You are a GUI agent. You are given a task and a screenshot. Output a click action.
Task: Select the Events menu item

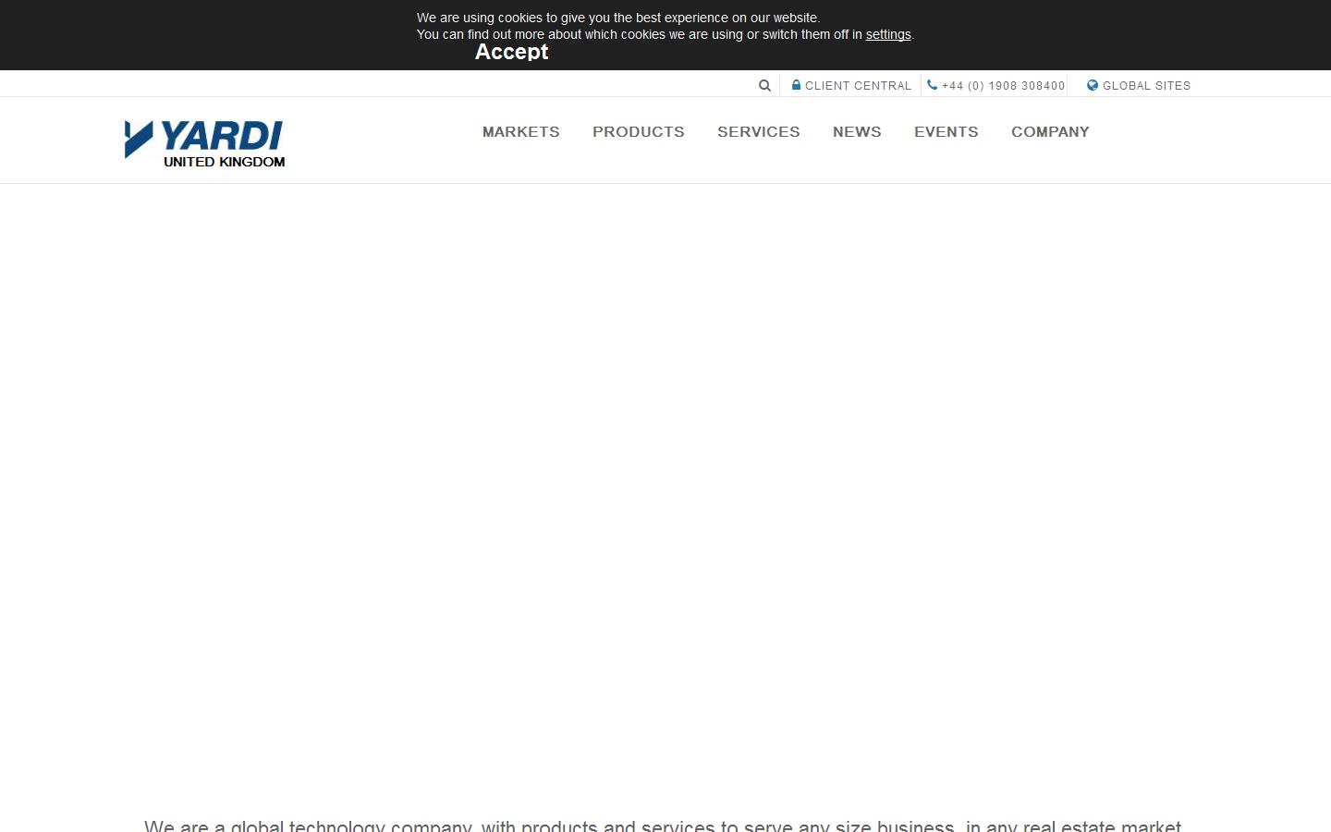pyautogui.click(x=946, y=132)
